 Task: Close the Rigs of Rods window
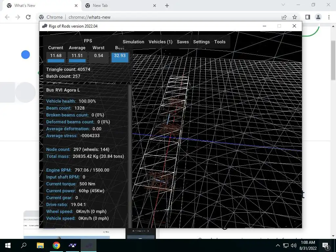pos(294,26)
